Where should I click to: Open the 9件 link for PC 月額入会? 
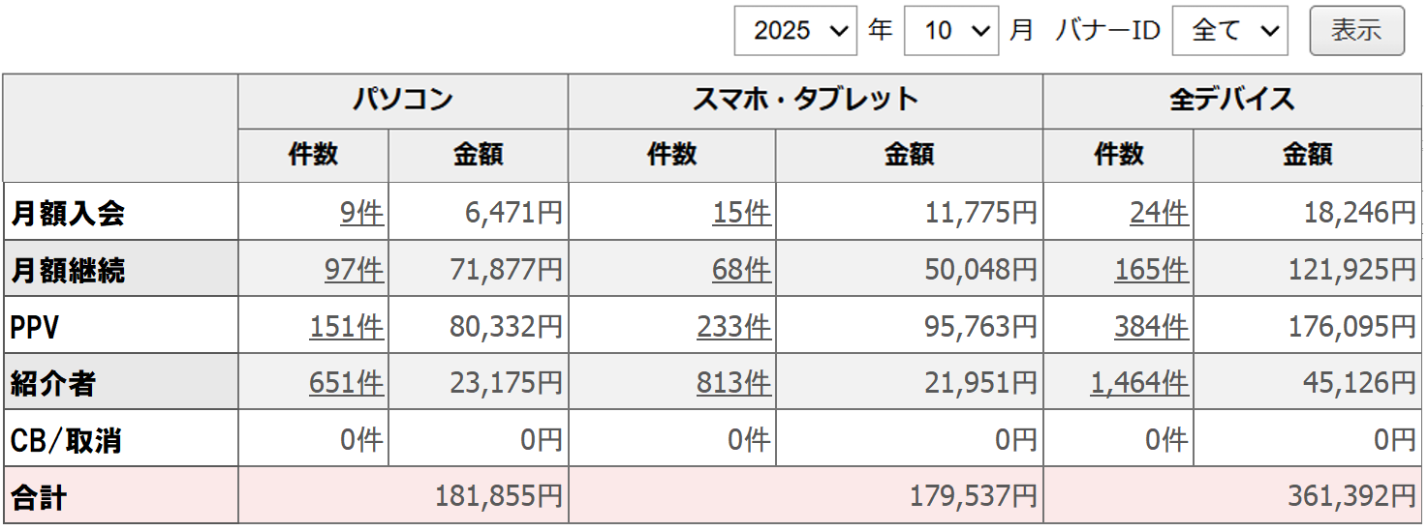[x=361, y=213]
